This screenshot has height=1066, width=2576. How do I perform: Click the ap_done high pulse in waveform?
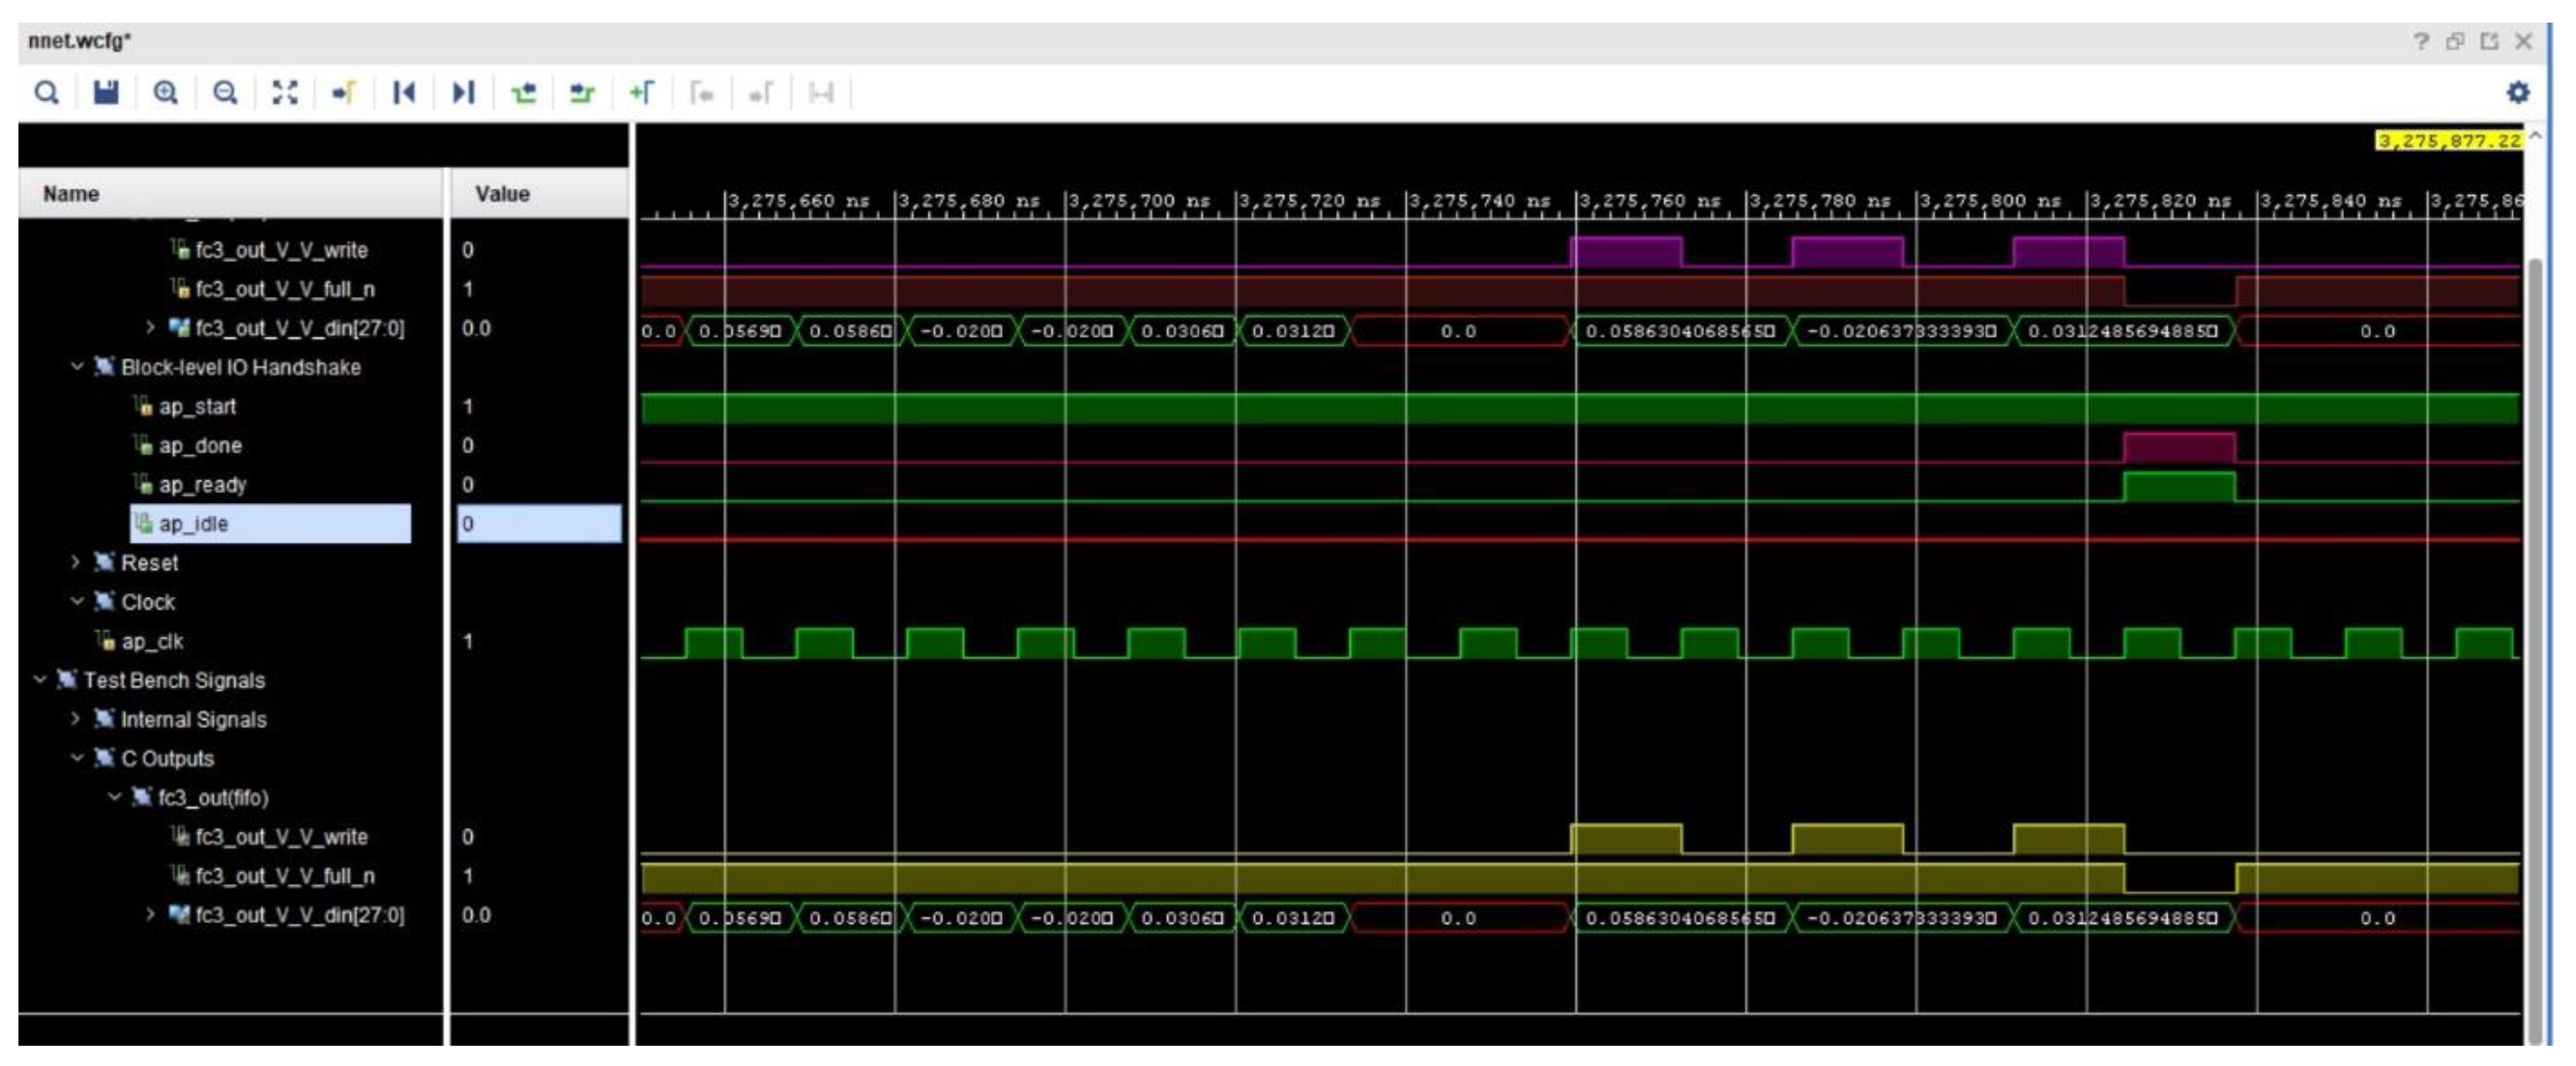coord(2179,447)
